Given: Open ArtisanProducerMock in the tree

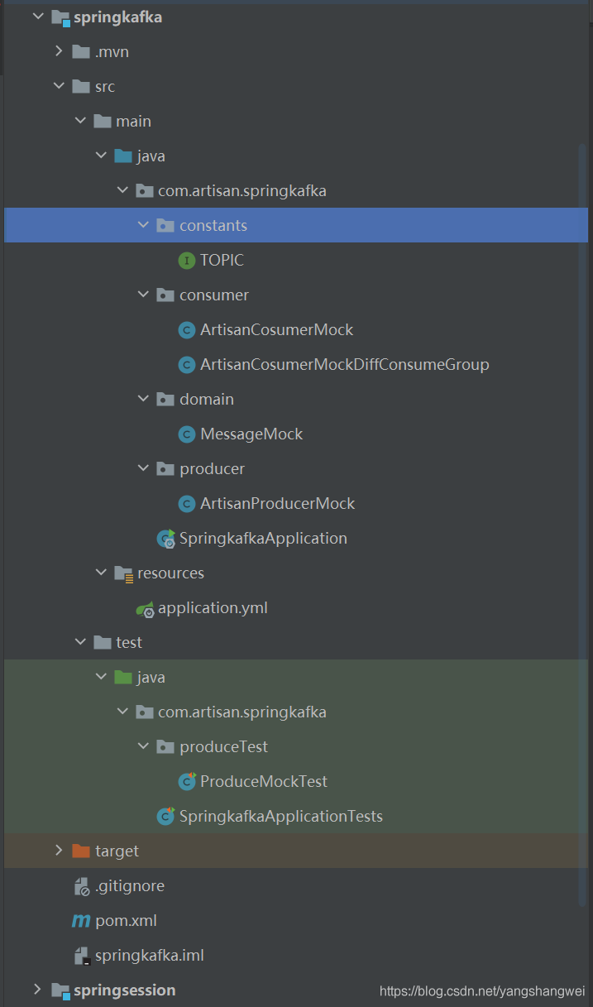Looking at the screenshot, I should pyautogui.click(x=277, y=504).
